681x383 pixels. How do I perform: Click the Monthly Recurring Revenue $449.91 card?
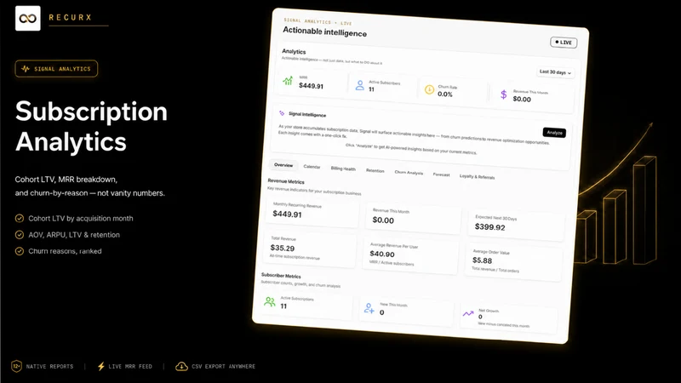312,210
